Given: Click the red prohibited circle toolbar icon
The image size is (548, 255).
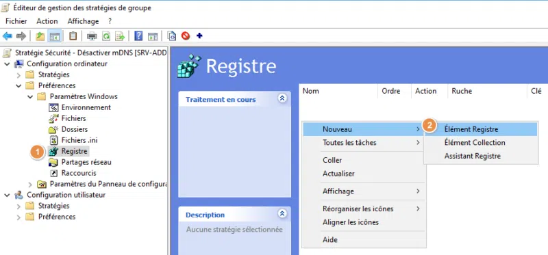Looking at the screenshot, I should click(186, 36).
